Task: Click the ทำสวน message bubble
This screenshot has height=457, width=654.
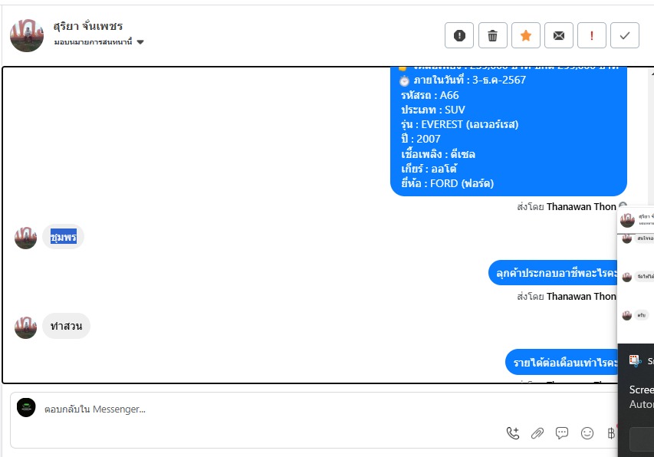Action: 66,326
